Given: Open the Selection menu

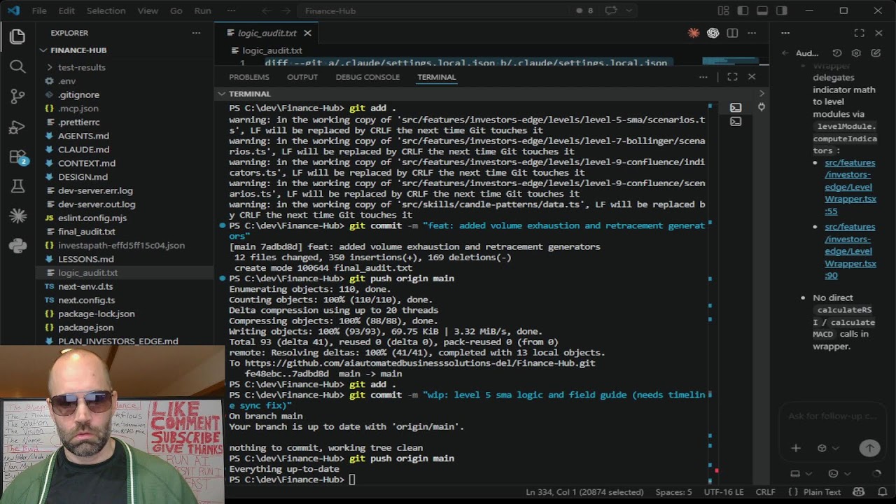Looking at the screenshot, I should 106,10.
